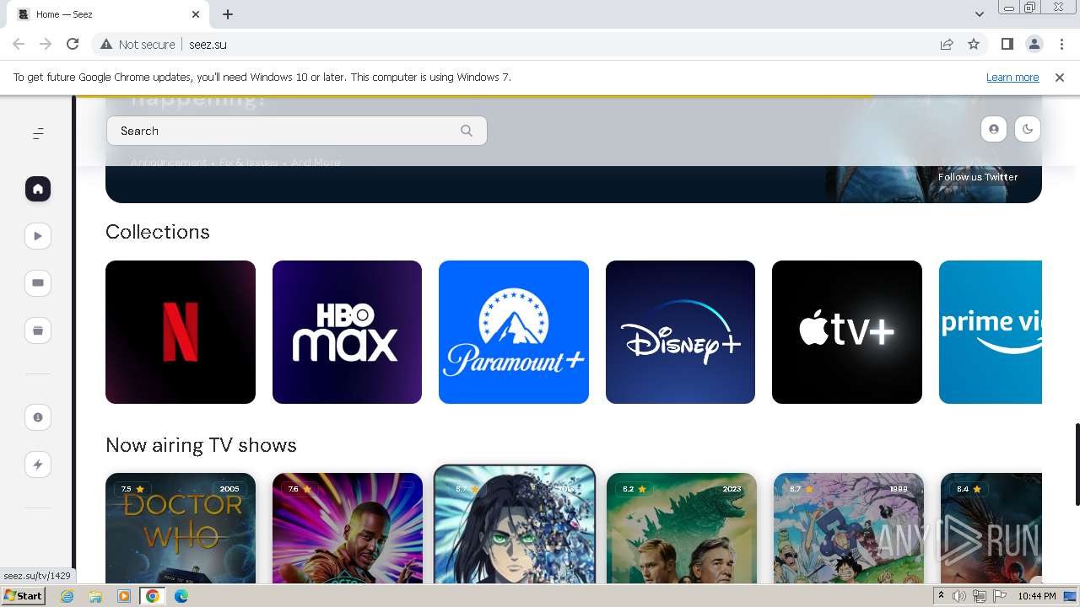This screenshot has height=607, width=1080.
Task: Open the play-triangle Movies icon in sidebar
Action: [38, 236]
